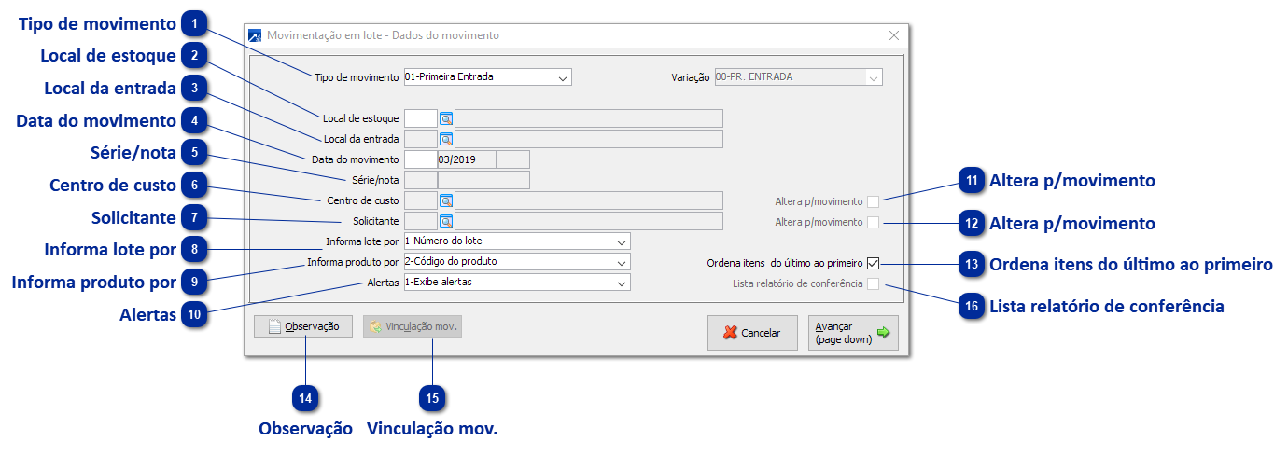This screenshot has width=1288, height=455.
Task: Click the window icon in the title bar
Action: coord(255,35)
